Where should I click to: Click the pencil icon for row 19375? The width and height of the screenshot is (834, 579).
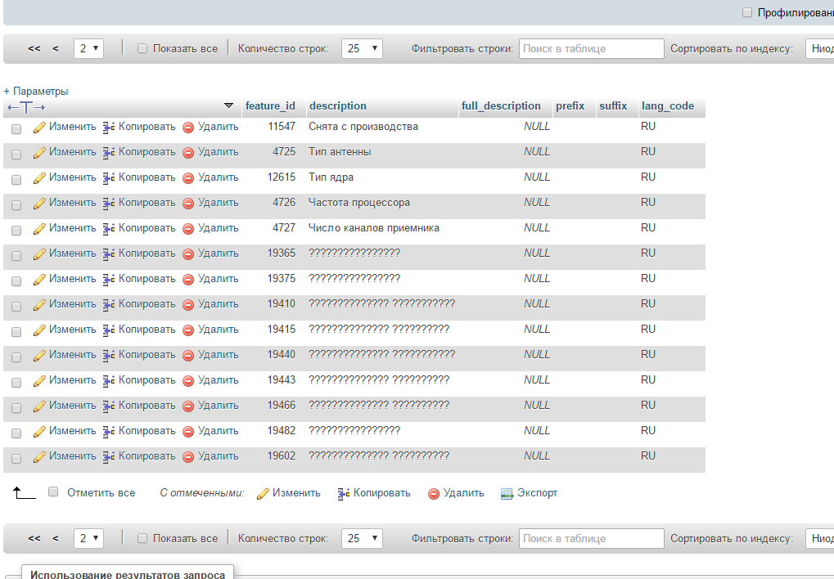39,280
